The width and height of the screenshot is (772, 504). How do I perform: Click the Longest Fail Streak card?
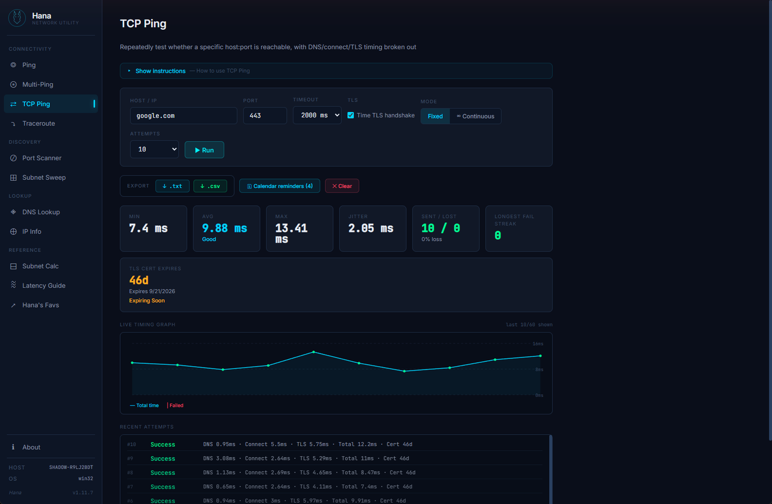pos(519,229)
